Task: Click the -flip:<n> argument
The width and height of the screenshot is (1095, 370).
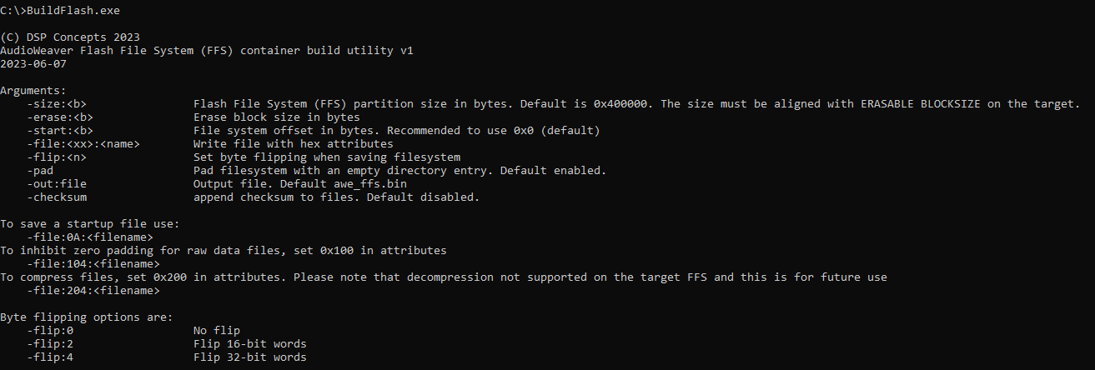Action: click(57, 157)
